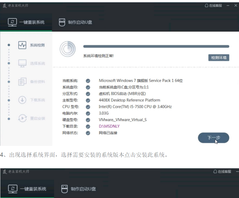Click the 备份资料 step label

[x=37, y=82]
